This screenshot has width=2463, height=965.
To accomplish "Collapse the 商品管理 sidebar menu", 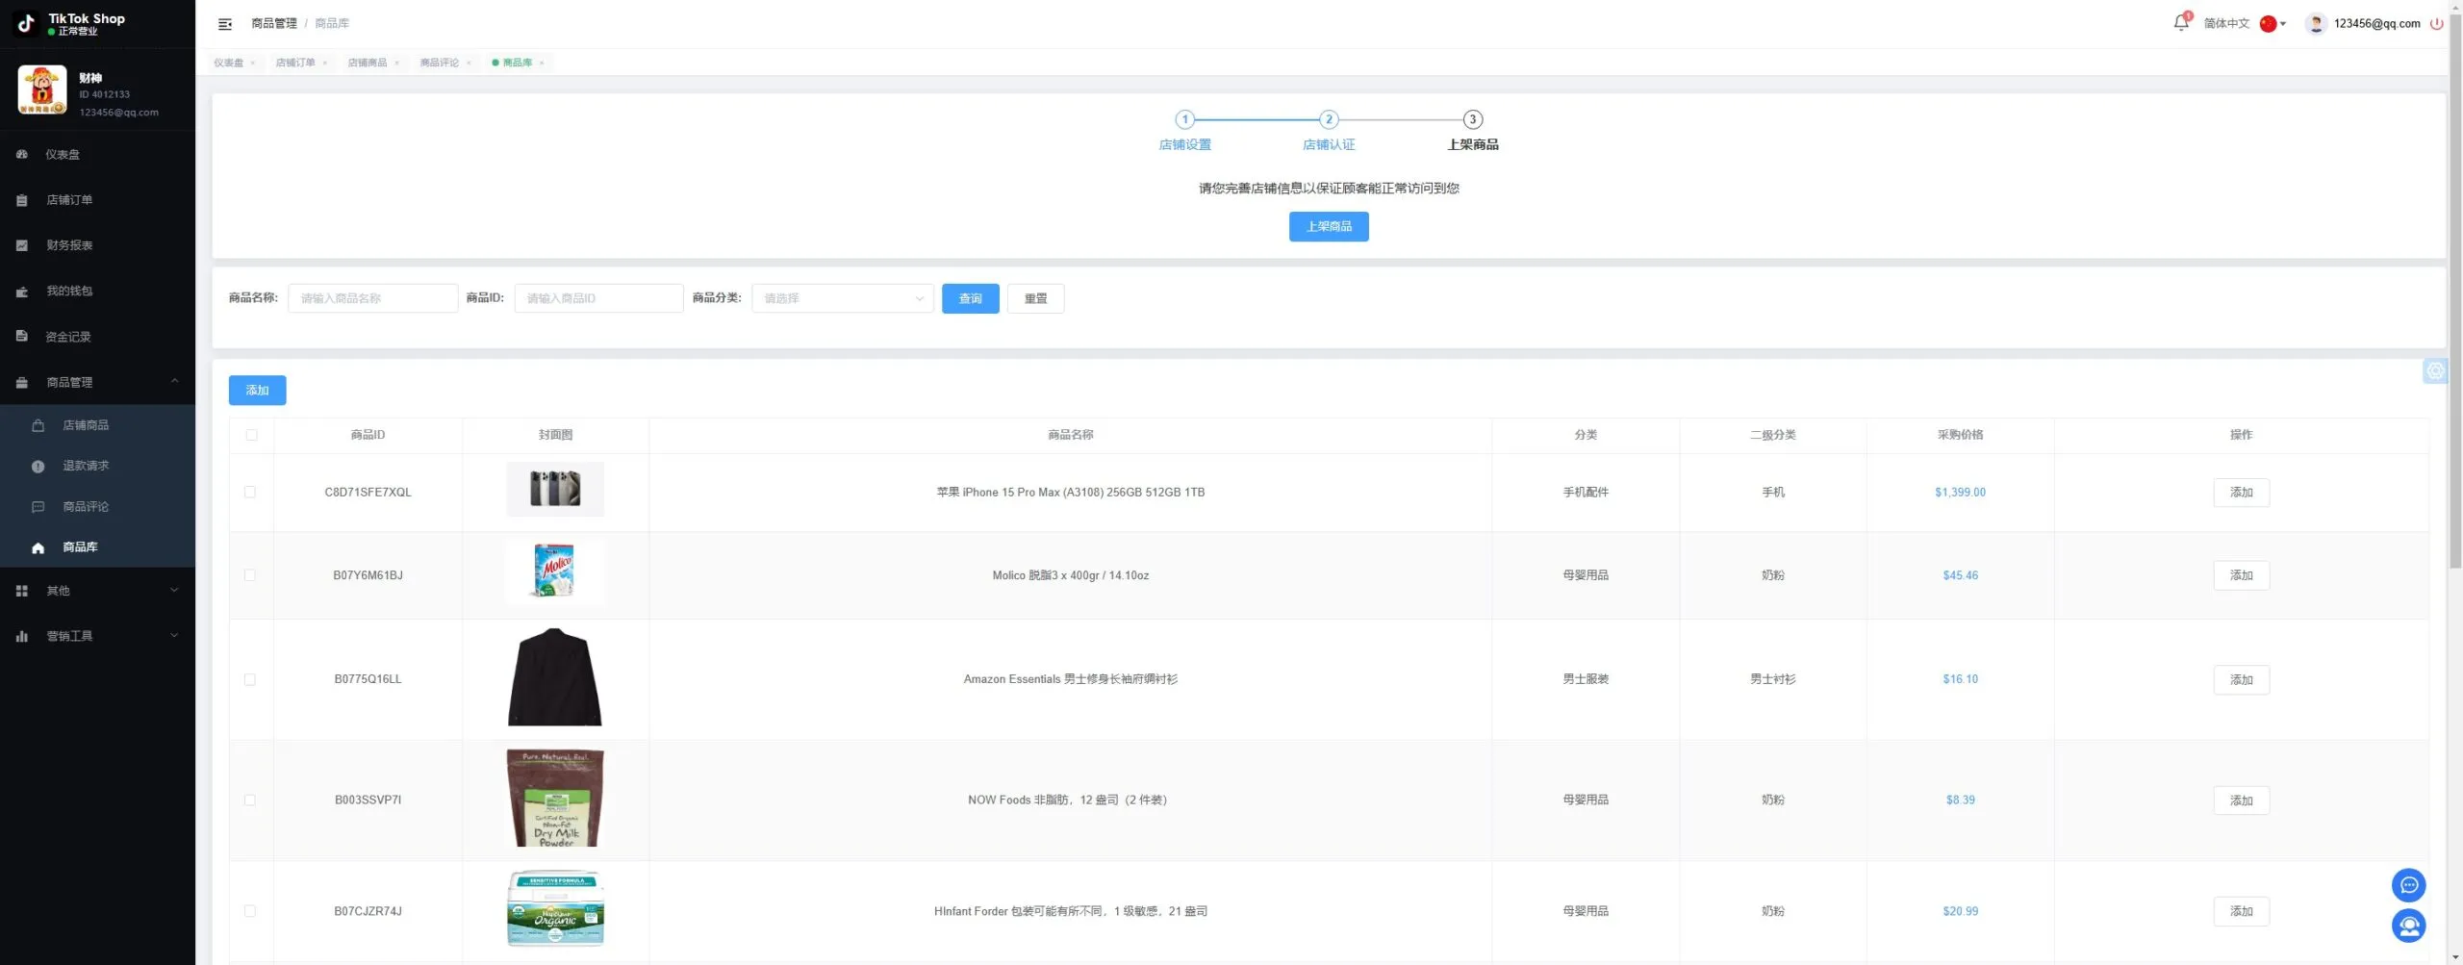I will [97, 383].
